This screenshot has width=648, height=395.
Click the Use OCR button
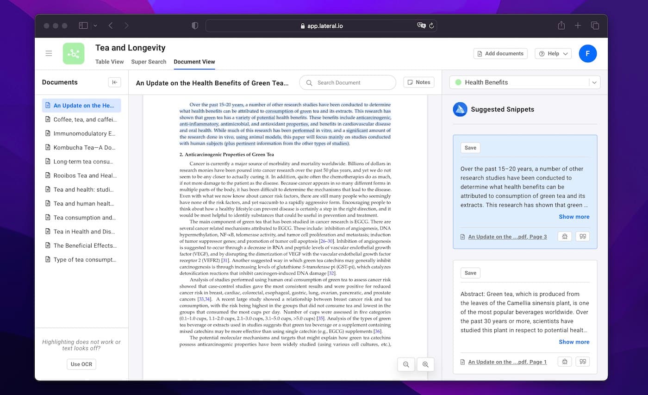81,364
